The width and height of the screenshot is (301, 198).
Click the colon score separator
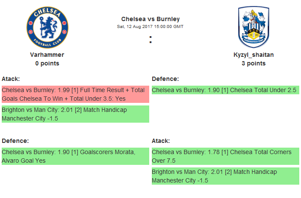pyautogui.click(x=150, y=40)
